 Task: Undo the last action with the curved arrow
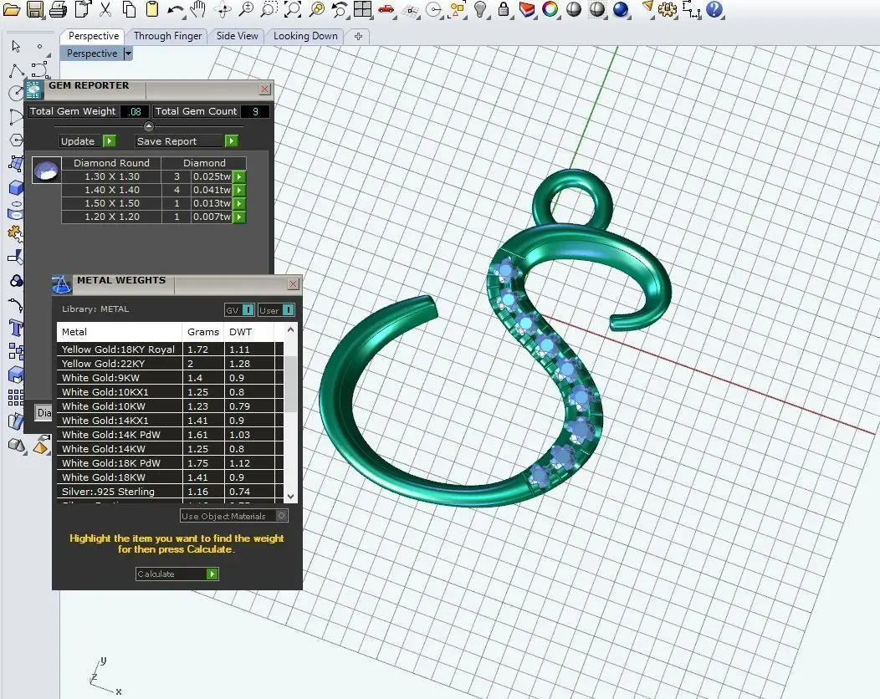pyautogui.click(x=175, y=9)
